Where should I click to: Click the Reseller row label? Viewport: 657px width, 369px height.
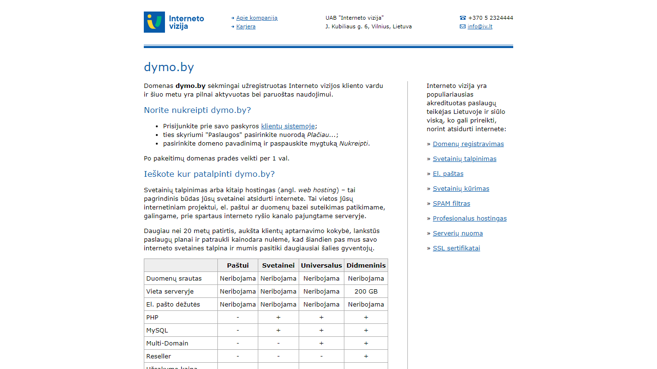[x=159, y=356]
